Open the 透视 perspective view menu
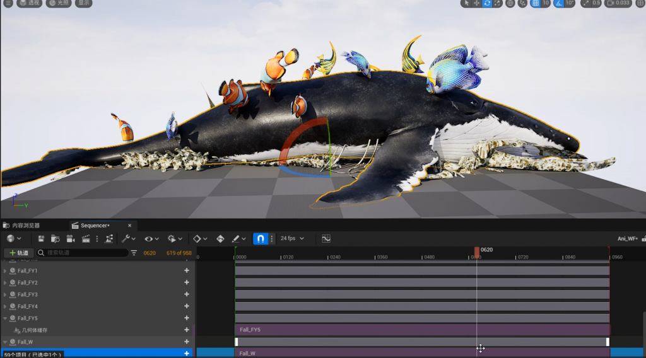Screen dimensions: 646x358 click(29, 3)
